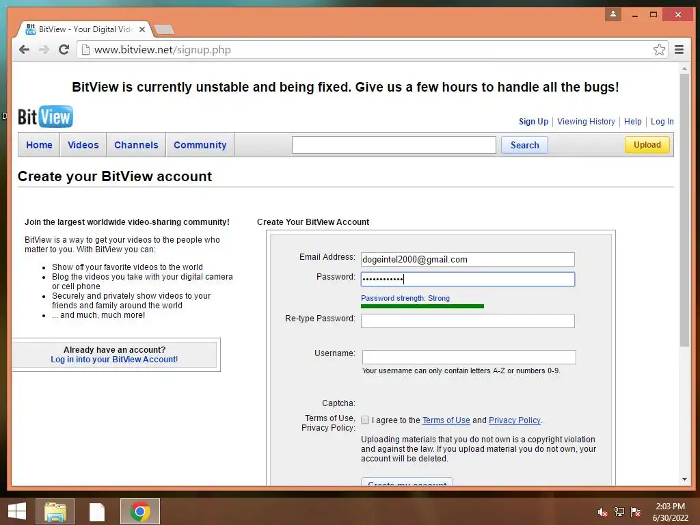Click the scrollbar down arrow
This screenshot has width=700, height=525.
pos(684,479)
